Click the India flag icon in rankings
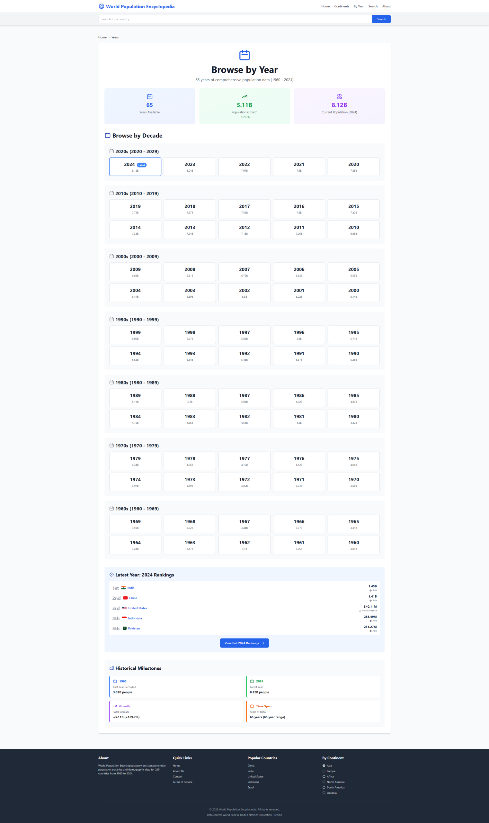489x823 pixels. 123,588
